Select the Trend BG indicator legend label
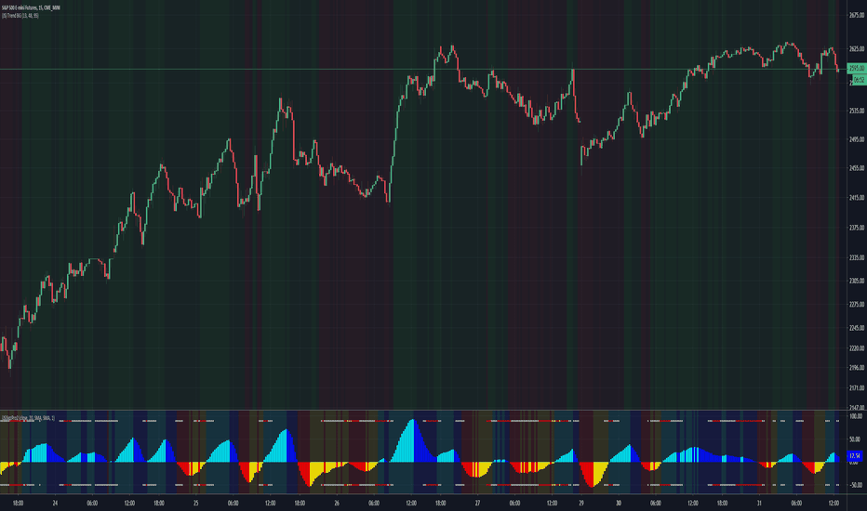The height and width of the screenshot is (511, 867). click(x=20, y=16)
